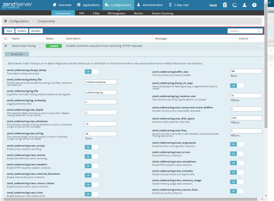Image resolution: width=274 pixels, height=201 pixels.
Task: Click the buffer_size input field
Action: point(246,71)
